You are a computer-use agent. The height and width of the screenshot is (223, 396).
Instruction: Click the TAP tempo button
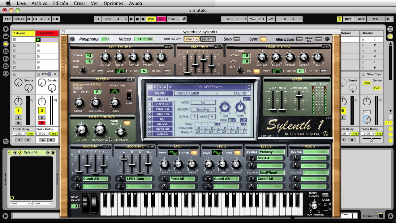[7, 19]
